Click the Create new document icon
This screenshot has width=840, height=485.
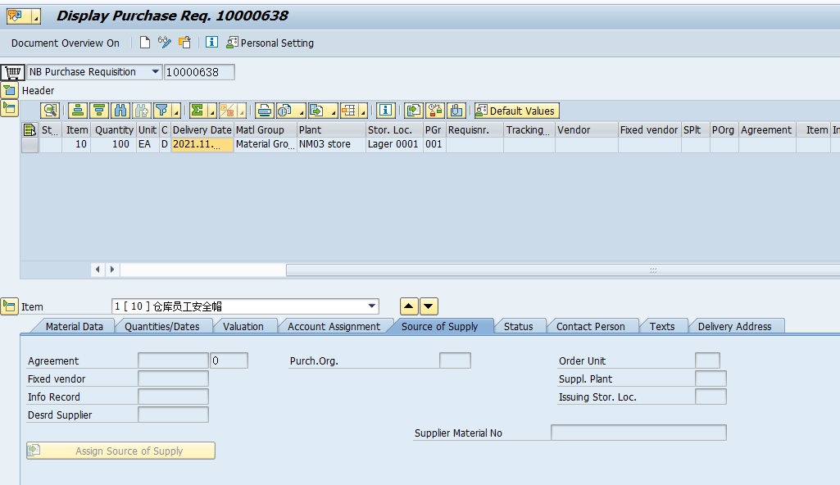(x=144, y=43)
